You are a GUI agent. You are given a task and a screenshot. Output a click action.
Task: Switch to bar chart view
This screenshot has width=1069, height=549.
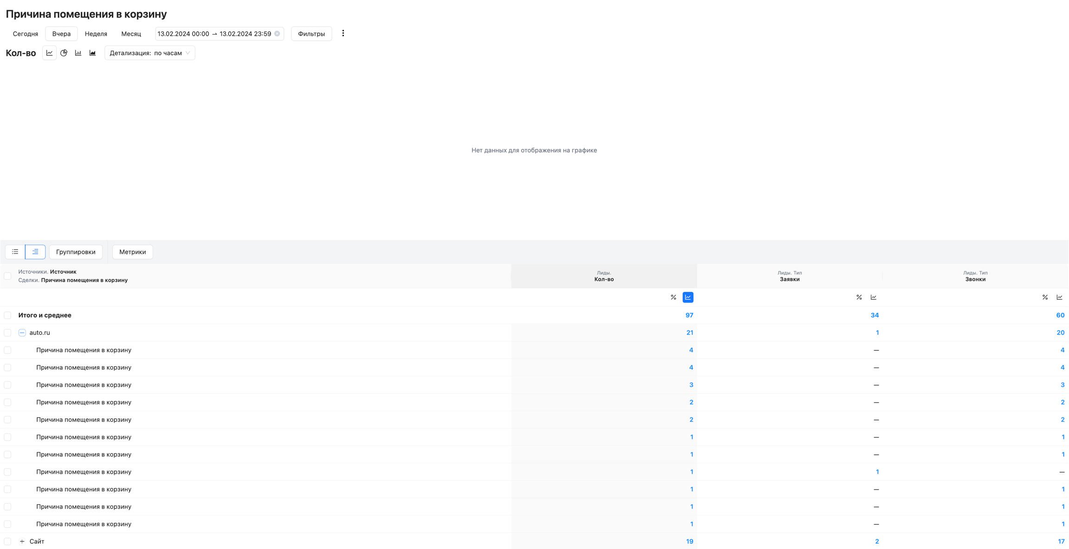tap(78, 53)
